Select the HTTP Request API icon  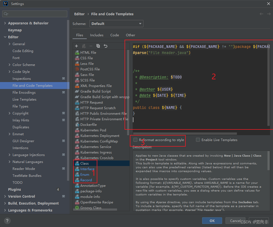tap(77, 103)
